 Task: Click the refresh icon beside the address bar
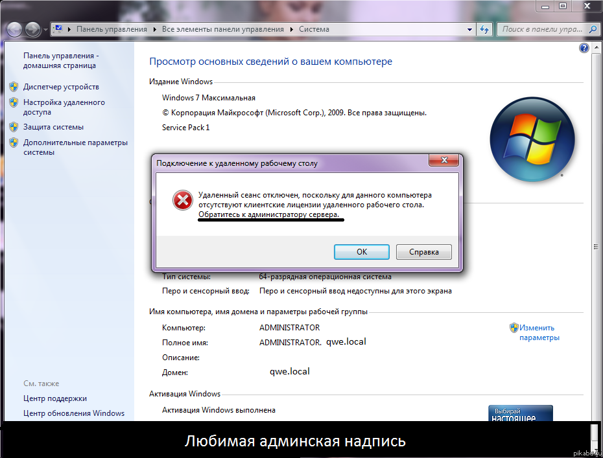click(x=484, y=29)
